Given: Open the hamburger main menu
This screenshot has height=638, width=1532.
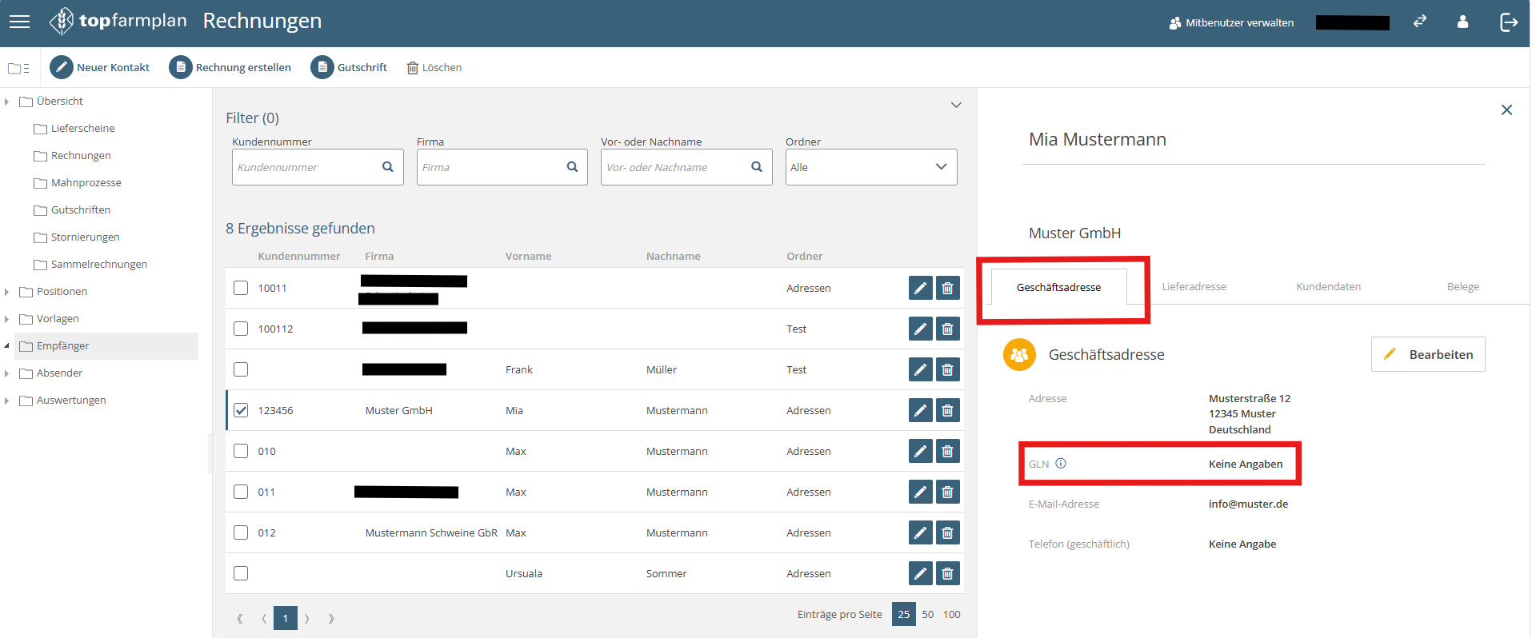Looking at the screenshot, I should coord(20,22).
